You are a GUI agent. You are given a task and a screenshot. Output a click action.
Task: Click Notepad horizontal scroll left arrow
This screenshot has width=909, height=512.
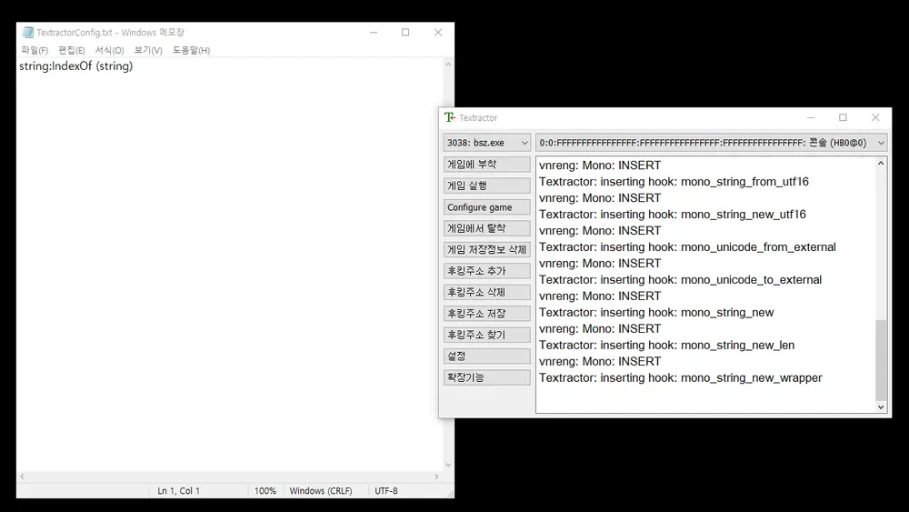pos(22,477)
